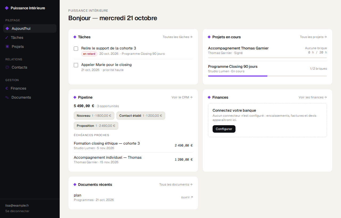Click the icon beside Documents in sidebar
341x218 pixels.
click(7, 97)
